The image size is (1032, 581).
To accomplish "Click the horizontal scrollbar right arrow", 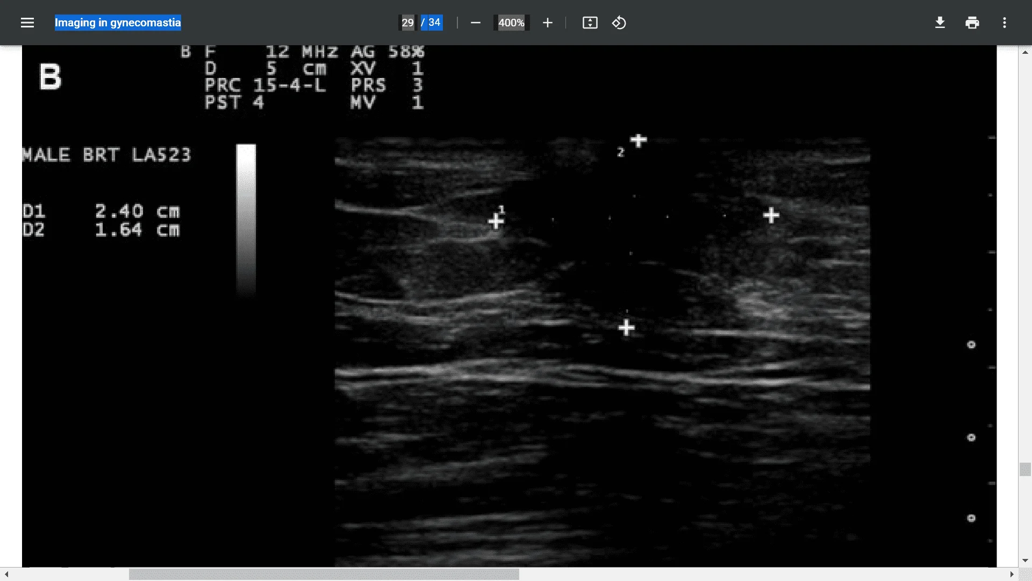I will tap(1013, 575).
